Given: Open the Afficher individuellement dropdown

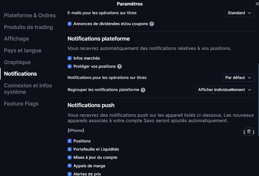Looking at the screenshot, I should coord(225,90).
